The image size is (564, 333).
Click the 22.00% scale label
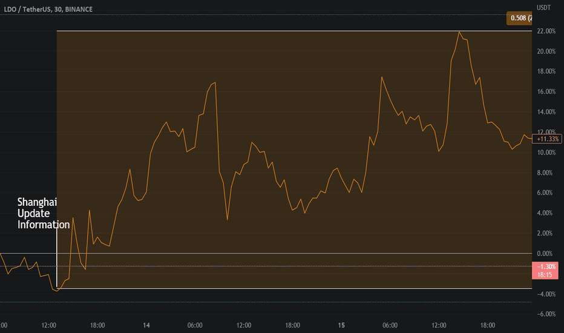click(x=546, y=31)
